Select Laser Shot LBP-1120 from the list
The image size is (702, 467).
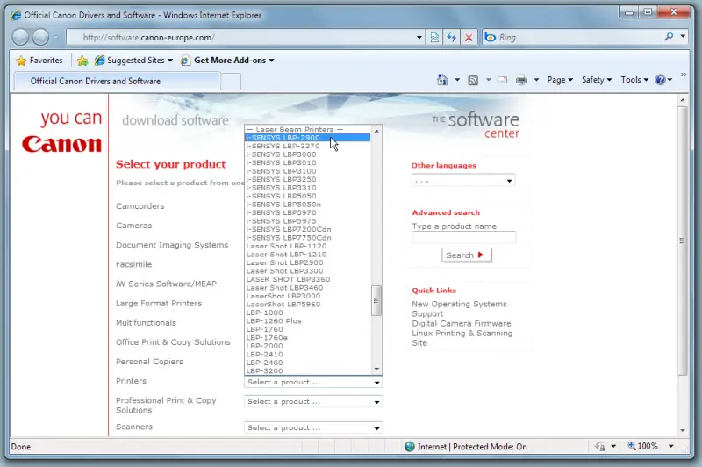pos(308,246)
